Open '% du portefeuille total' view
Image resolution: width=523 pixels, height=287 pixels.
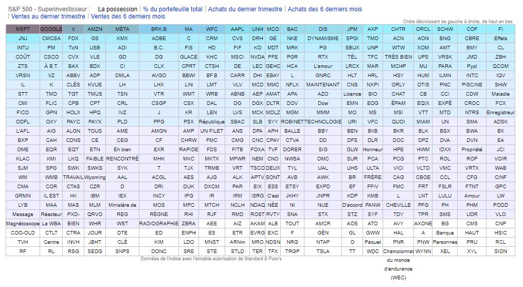pos(173,9)
